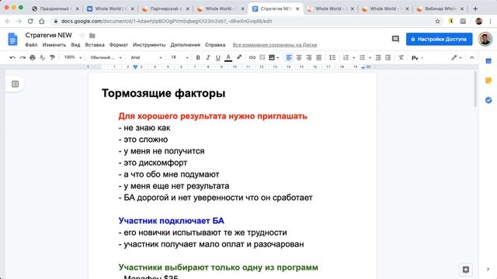Reload the page in the browser
The image size is (497, 279).
click(x=30, y=21)
